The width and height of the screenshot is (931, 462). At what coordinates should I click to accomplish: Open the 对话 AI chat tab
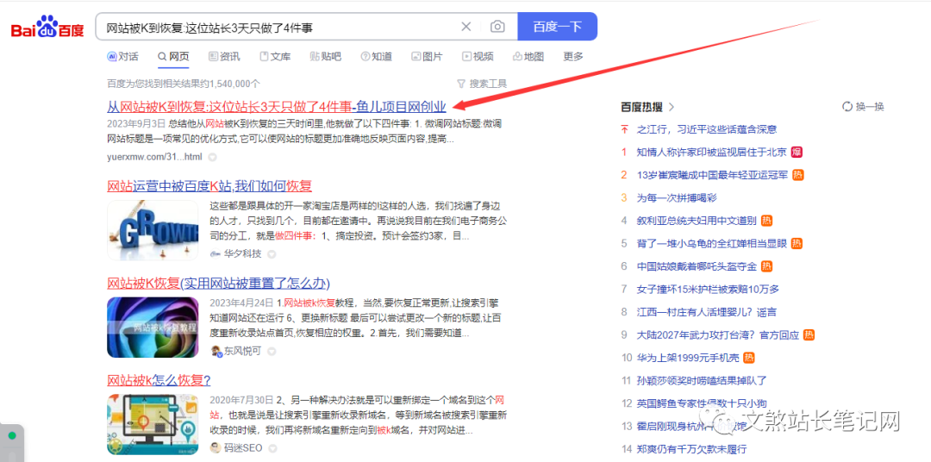122,57
